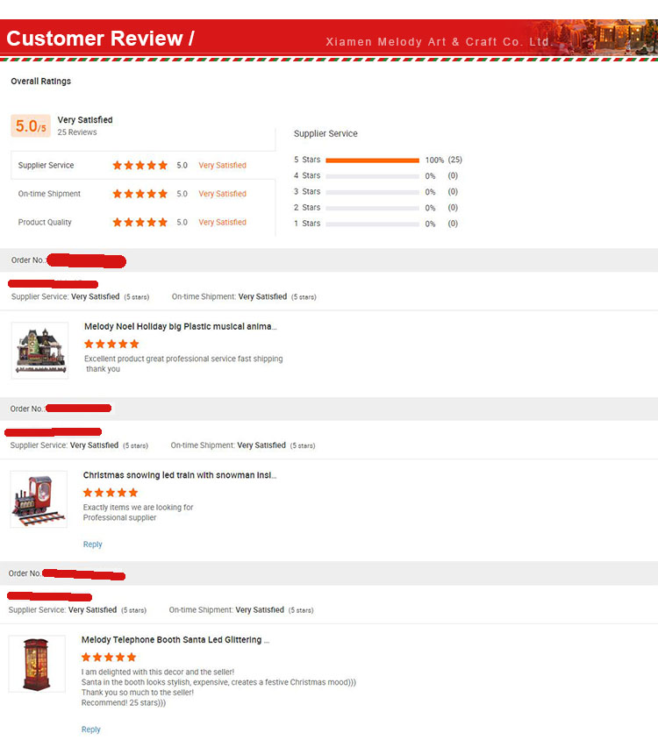The height and width of the screenshot is (747, 658).
Task: Select the Supplier Service rating row
Action: [143, 166]
